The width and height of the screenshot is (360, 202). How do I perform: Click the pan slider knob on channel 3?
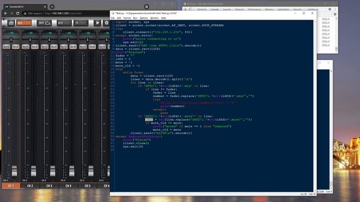[x=49, y=40]
